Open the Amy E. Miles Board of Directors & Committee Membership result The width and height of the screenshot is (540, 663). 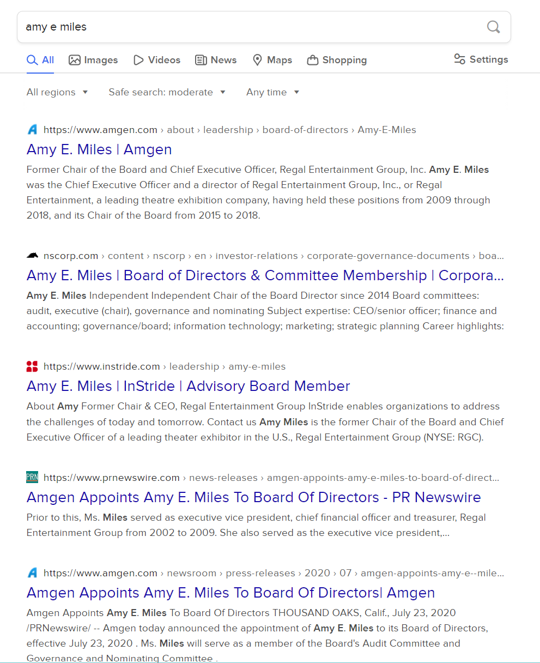click(265, 275)
